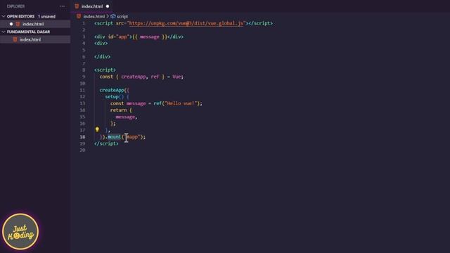The width and height of the screenshot is (450, 253).
Task: Click index.html in the breadcrumb path
Action: click(x=94, y=17)
